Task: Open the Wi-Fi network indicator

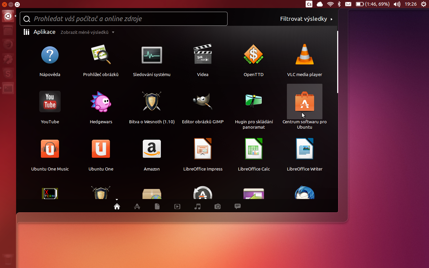Action: (330, 4)
